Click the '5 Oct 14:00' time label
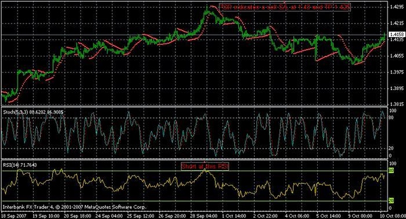Screen dimensions: 406x219 [x=329, y=215]
